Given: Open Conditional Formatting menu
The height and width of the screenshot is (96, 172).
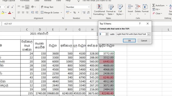Looking at the screenshot, I should [x=99, y=10].
